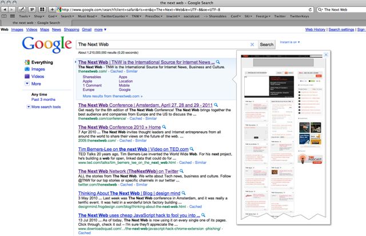Open The Next Web Conference Amsterdam result

pos(145,105)
